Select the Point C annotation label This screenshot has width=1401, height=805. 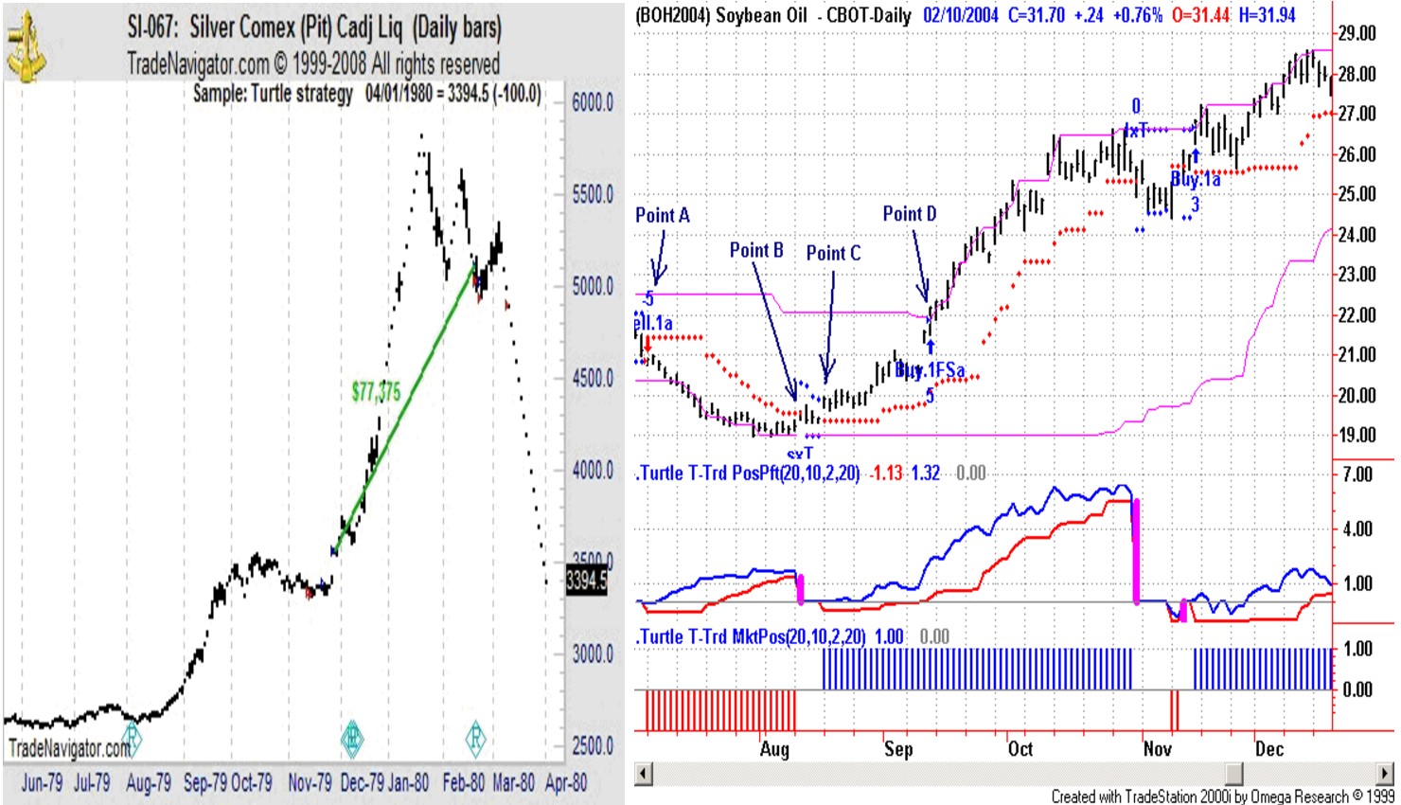pyautogui.click(x=833, y=253)
